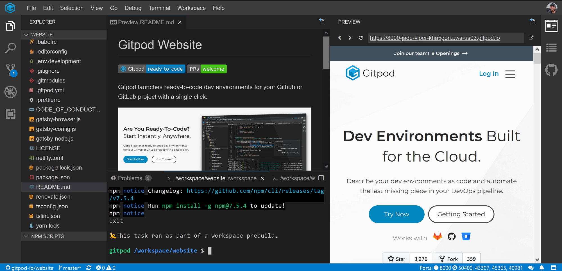Click the preview URL address field
Viewport: 562px width, 271px height.
446,38
